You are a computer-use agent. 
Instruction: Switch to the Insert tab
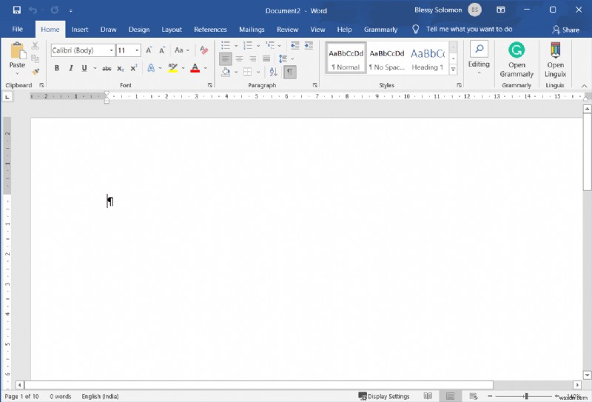click(x=80, y=30)
